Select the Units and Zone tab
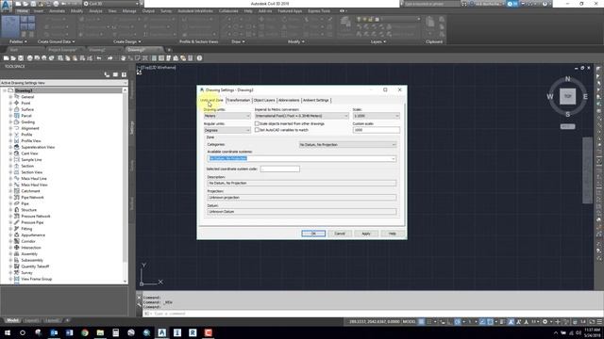Viewport: 604px width, 339px height. [x=211, y=101]
